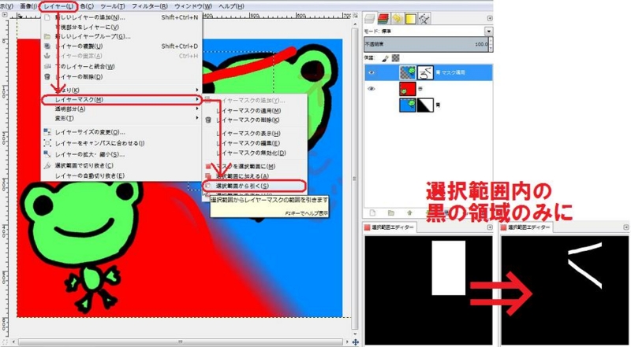The image size is (631, 347).
Task: Click the opacity spinner arrows
Action: (491, 44)
